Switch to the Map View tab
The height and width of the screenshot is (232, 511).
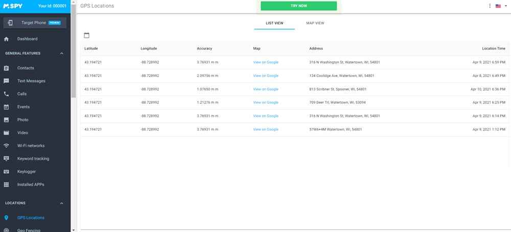(x=315, y=23)
